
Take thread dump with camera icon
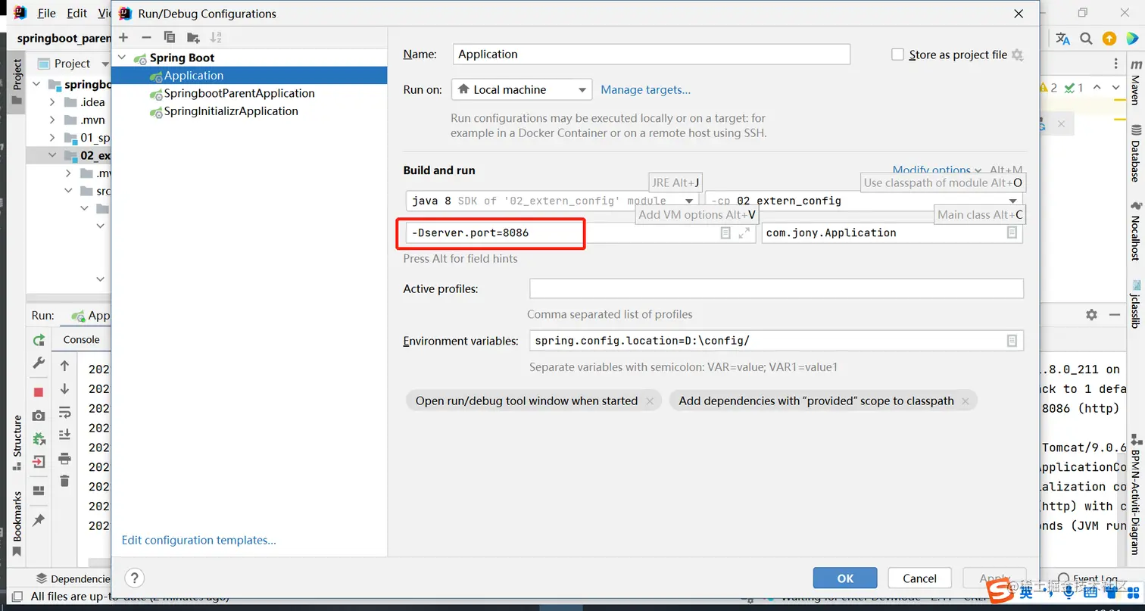39,416
